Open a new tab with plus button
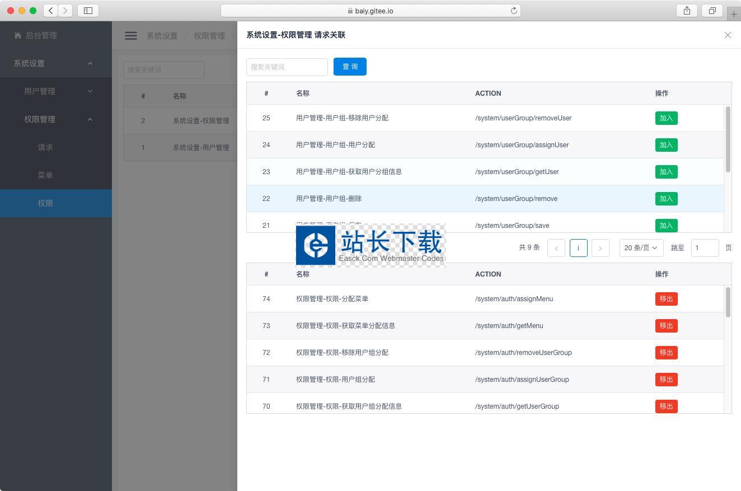 click(x=734, y=14)
